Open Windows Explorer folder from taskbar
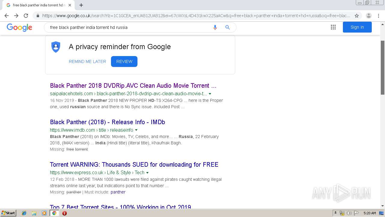 [34, 213]
